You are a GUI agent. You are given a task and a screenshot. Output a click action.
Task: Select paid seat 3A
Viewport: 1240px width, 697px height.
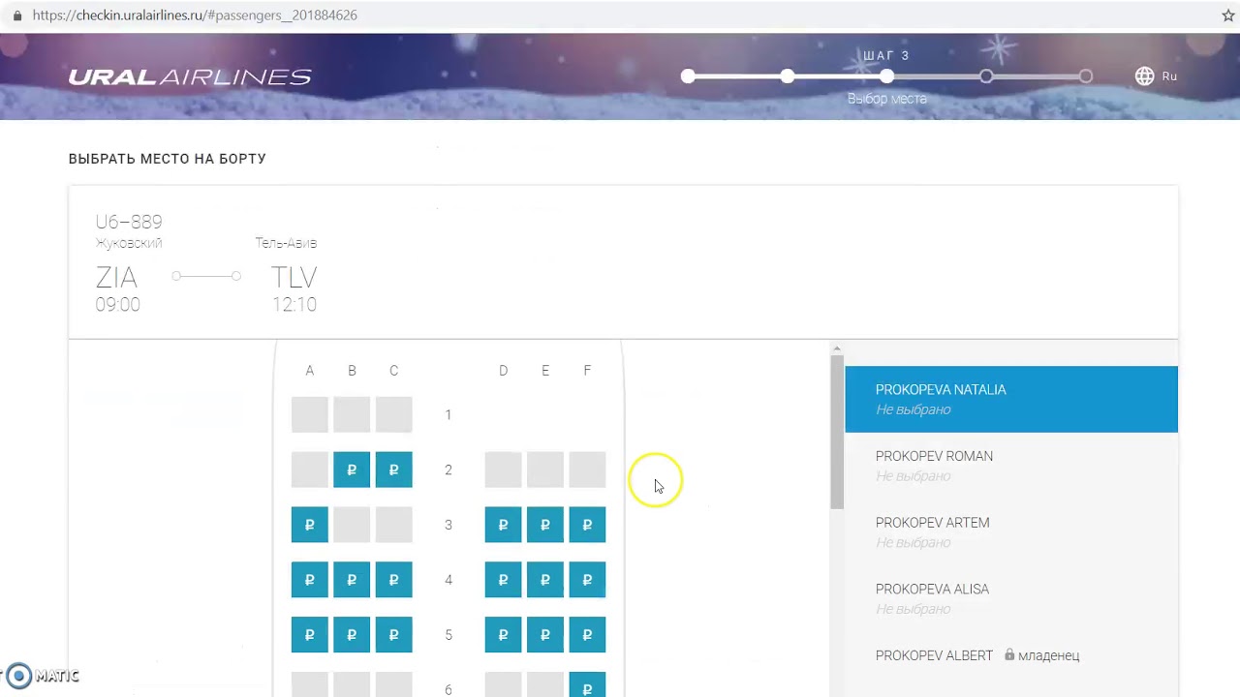310,525
